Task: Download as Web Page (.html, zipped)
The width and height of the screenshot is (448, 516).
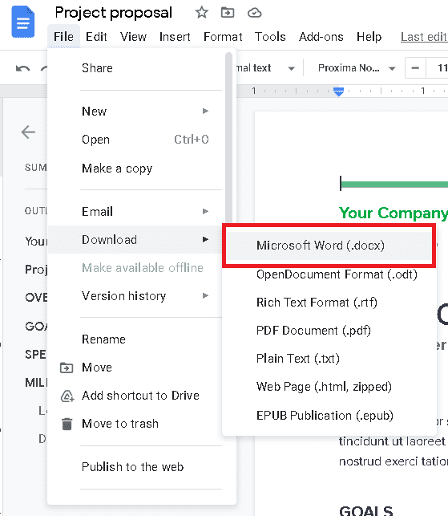Action: pyautogui.click(x=329, y=387)
